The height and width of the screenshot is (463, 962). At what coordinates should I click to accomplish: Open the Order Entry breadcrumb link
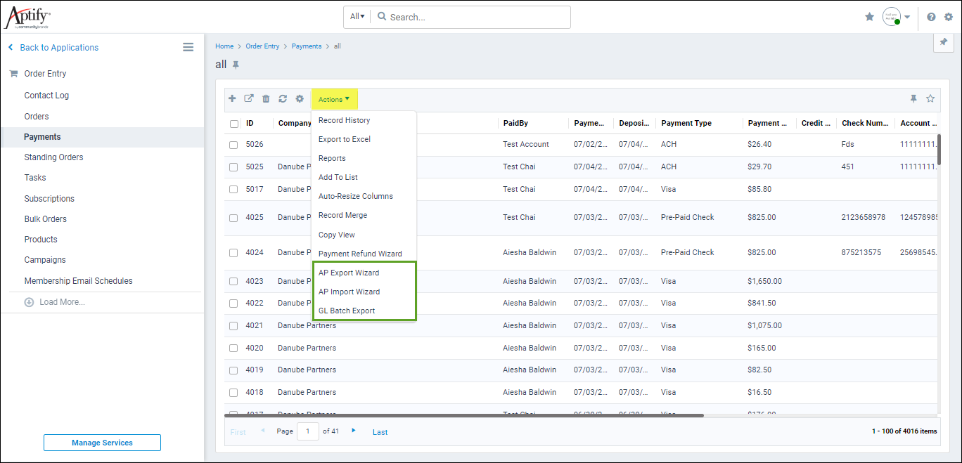(x=262, y=46)
